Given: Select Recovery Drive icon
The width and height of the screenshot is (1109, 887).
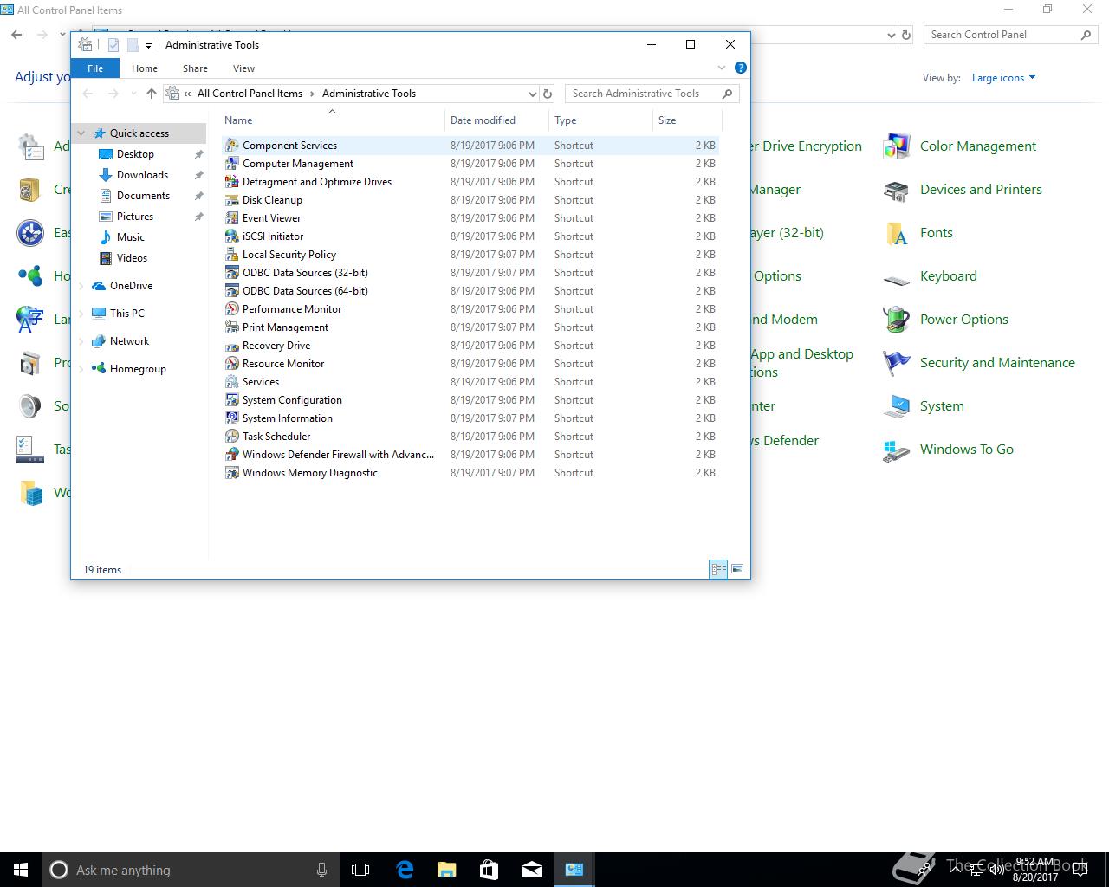Looking at the screenshot, I should 231,346.
